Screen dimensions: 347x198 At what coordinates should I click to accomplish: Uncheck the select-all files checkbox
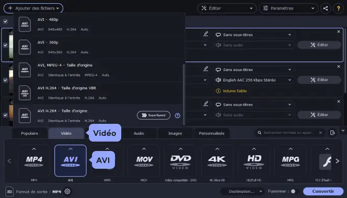(x=5, y=21)
